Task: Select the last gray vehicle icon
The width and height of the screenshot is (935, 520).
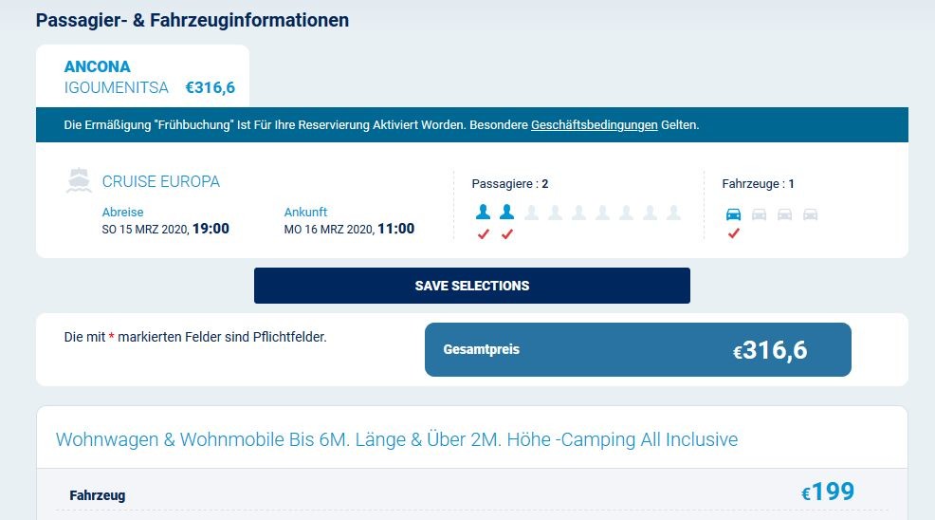Action: (x=811, y=214)
